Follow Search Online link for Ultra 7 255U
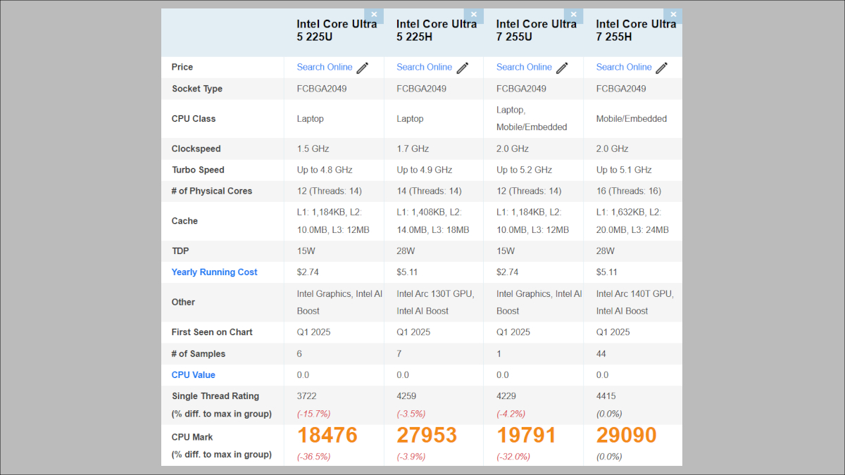This screenshot has width=845, height=475. point(524,67)
